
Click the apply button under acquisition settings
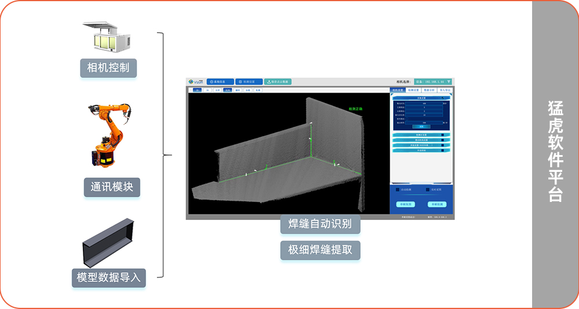click(x=422, y=127)
